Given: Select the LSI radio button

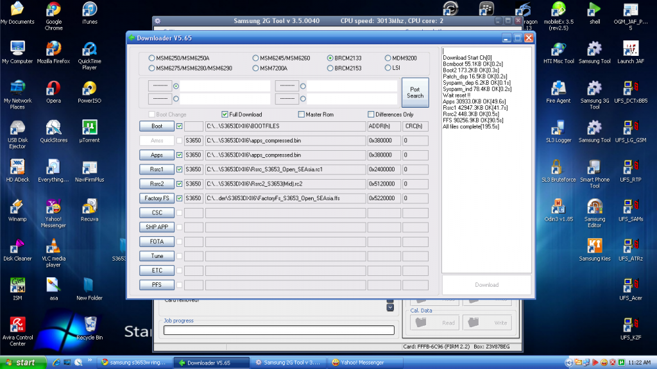Looking at the screenshot, I should (x=388, y=67).
